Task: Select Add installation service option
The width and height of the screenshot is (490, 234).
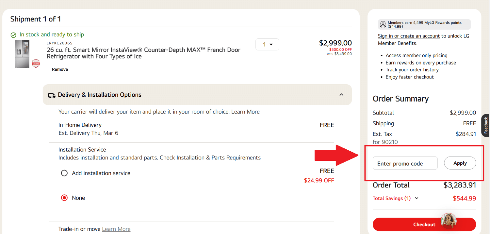Action: (x=64, y=173)
